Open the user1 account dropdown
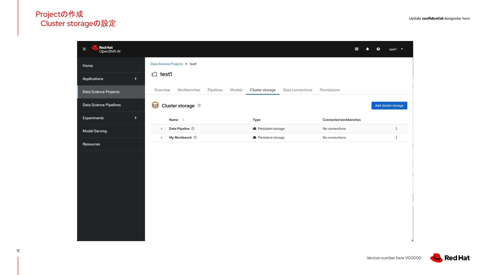The width and height of the screenshot is (490, 275). (x=396, y=49)
